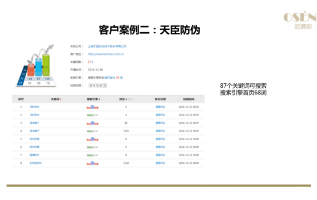Viewport: 317px width, 200px height.
Task: Click the Baidu logo in row 1
Action: (x=92, y=107)
